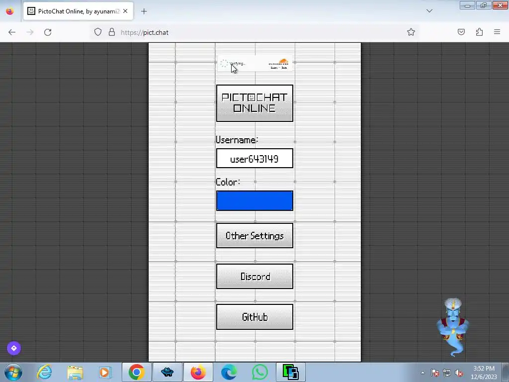Switch to Google Chrome in taskbar
The image size is (509, 382).
[136, 372]
